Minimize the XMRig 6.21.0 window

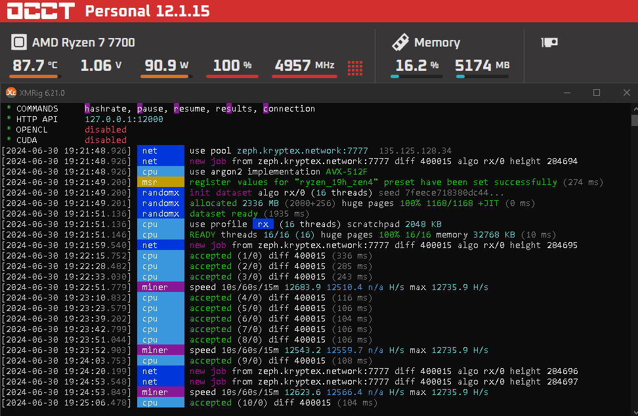click(x=567, y=93)
